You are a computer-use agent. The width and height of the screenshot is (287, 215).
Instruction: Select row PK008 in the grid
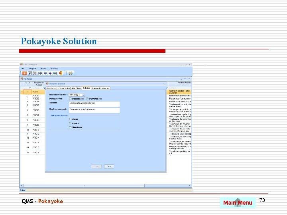(32, 120)
